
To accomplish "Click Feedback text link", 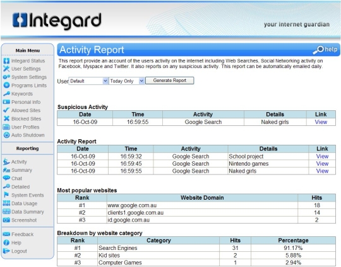I will coord(22,234).
